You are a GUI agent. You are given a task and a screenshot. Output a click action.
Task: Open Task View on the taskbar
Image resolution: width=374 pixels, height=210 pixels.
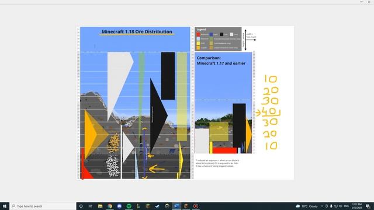point(91,206)
